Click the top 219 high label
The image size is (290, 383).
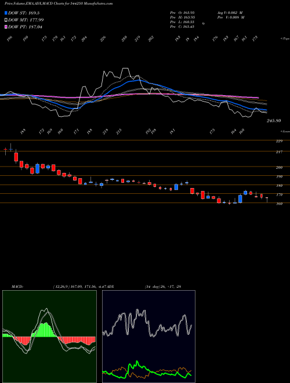[x=137, y=39]
